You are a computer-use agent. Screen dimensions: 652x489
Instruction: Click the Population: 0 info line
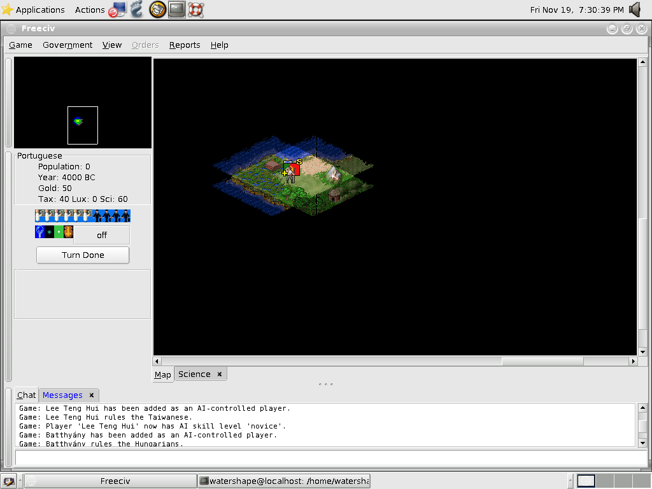64,166
